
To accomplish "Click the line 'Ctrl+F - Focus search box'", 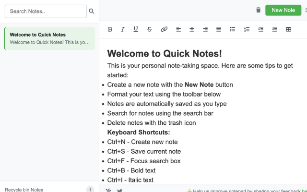I will point(144,161).
